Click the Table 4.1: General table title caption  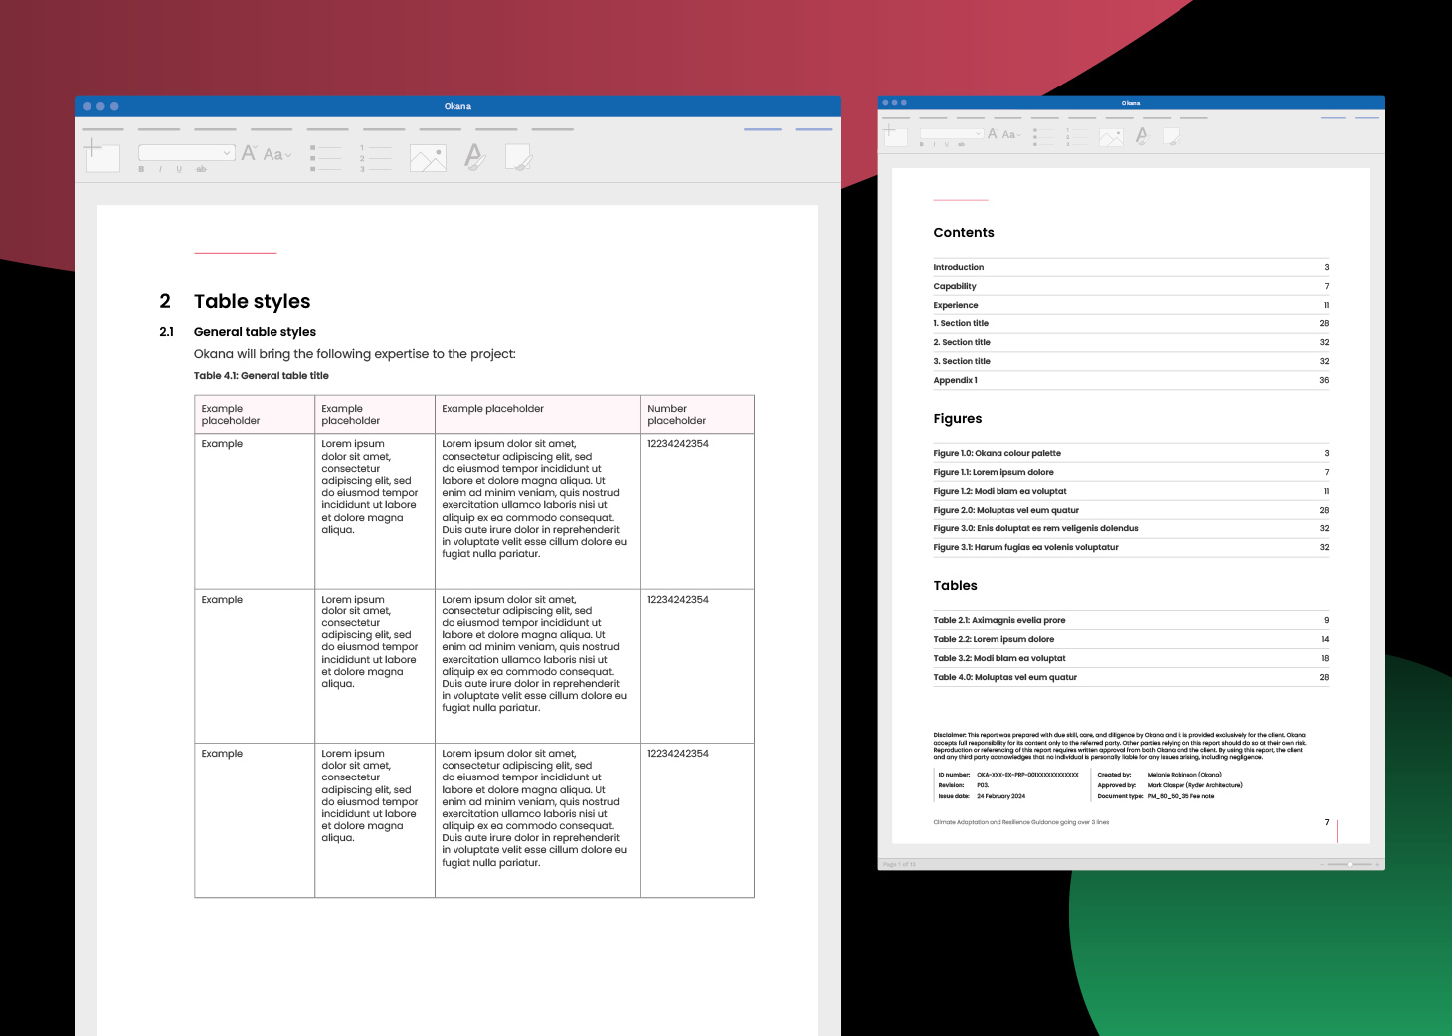[x=262, y=376]
